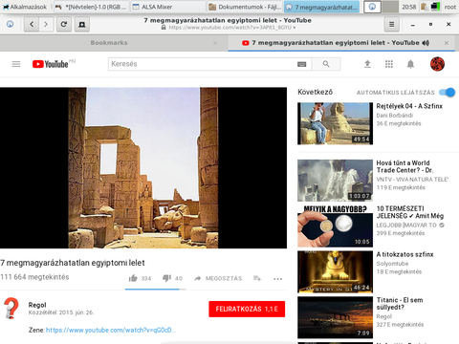Open the browser hamburger menu button

tap(392, 24)
